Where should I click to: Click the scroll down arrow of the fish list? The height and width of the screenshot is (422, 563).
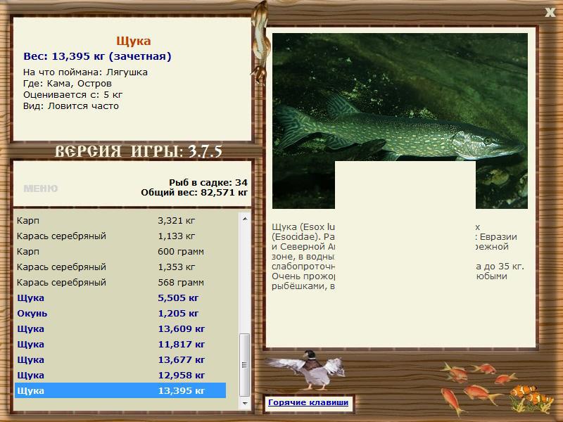245,403
